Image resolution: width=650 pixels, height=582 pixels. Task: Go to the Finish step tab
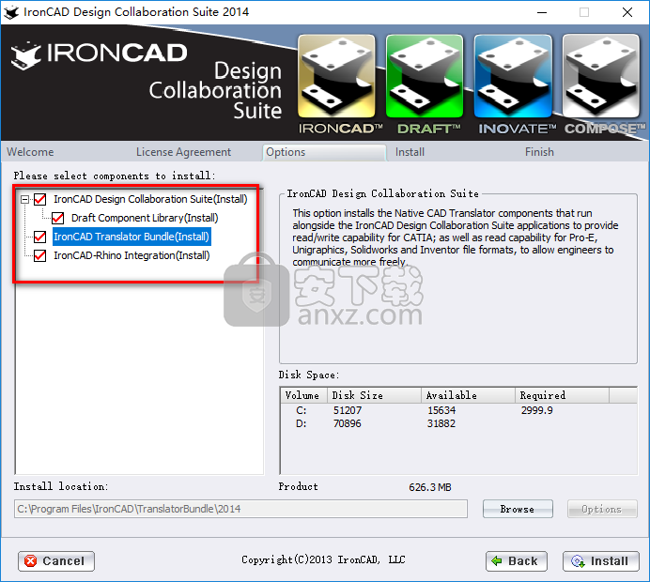coord(539,152)
